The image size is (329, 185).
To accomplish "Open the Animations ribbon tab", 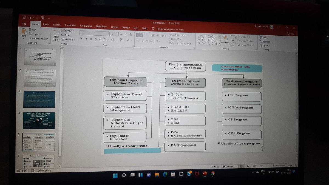I will (x=86, y=26).
